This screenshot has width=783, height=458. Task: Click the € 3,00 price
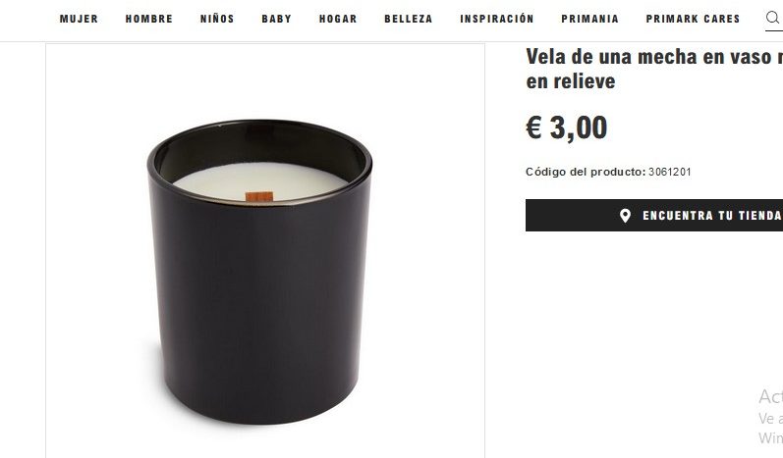point(566,127)
